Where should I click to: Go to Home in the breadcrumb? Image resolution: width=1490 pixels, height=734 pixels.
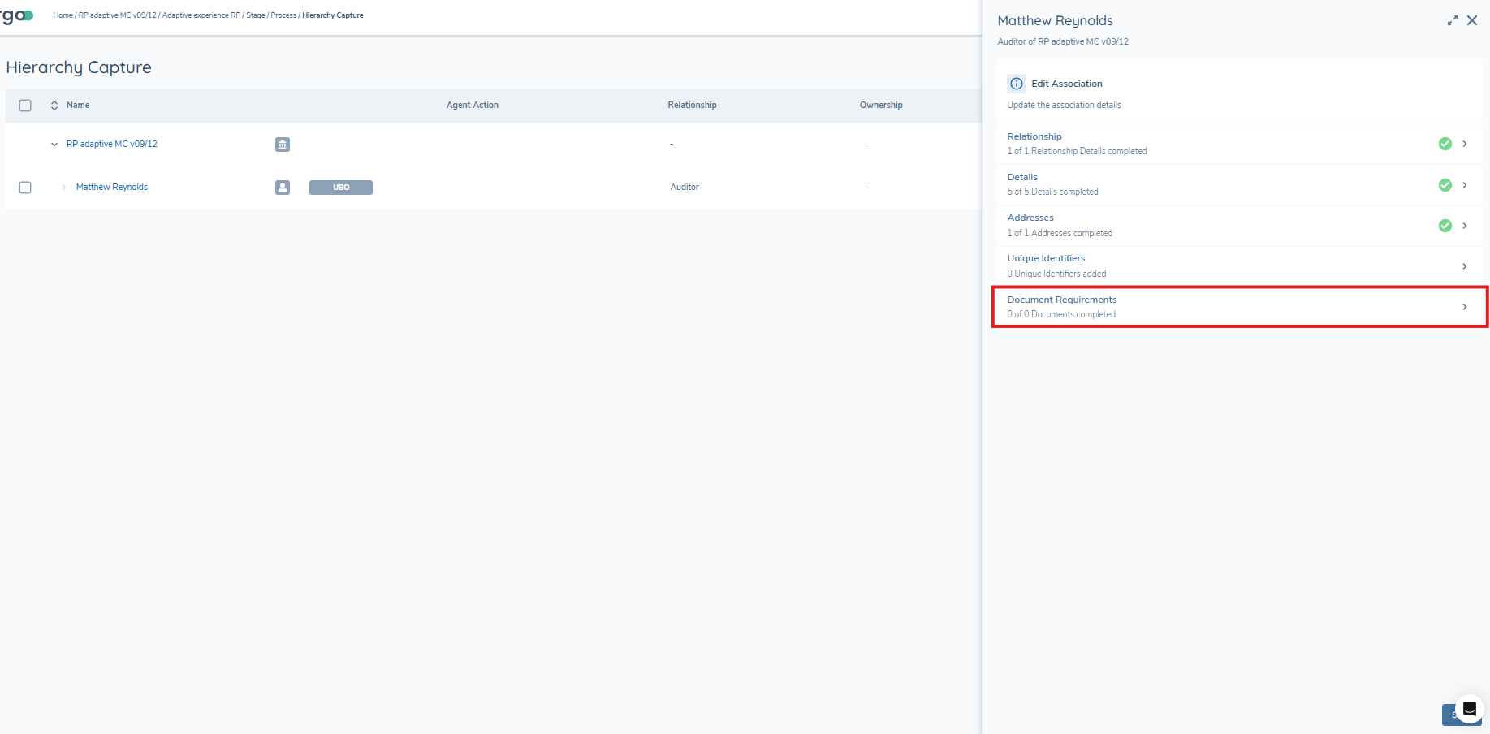pos(63,15)
